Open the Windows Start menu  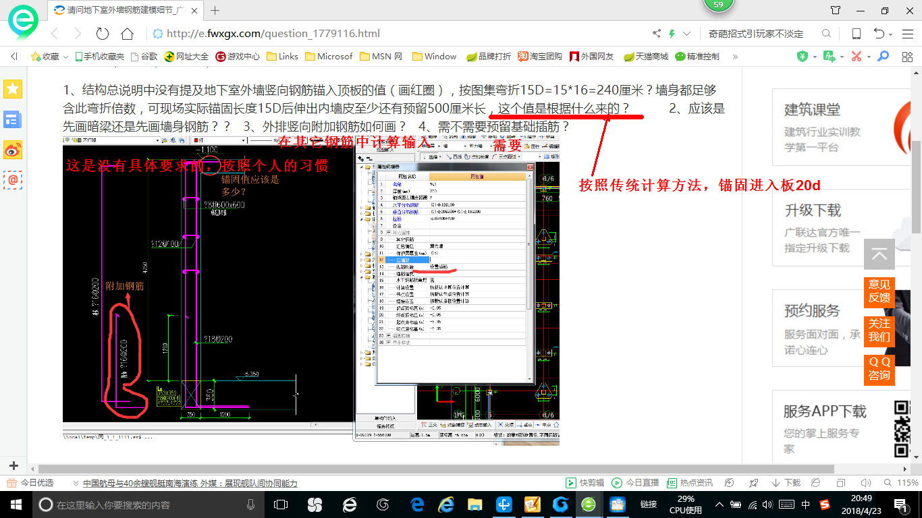click(x=15, y=505)
